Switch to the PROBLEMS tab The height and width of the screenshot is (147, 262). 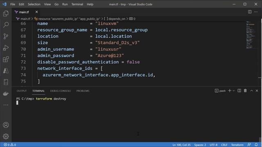tap(83, 91)
